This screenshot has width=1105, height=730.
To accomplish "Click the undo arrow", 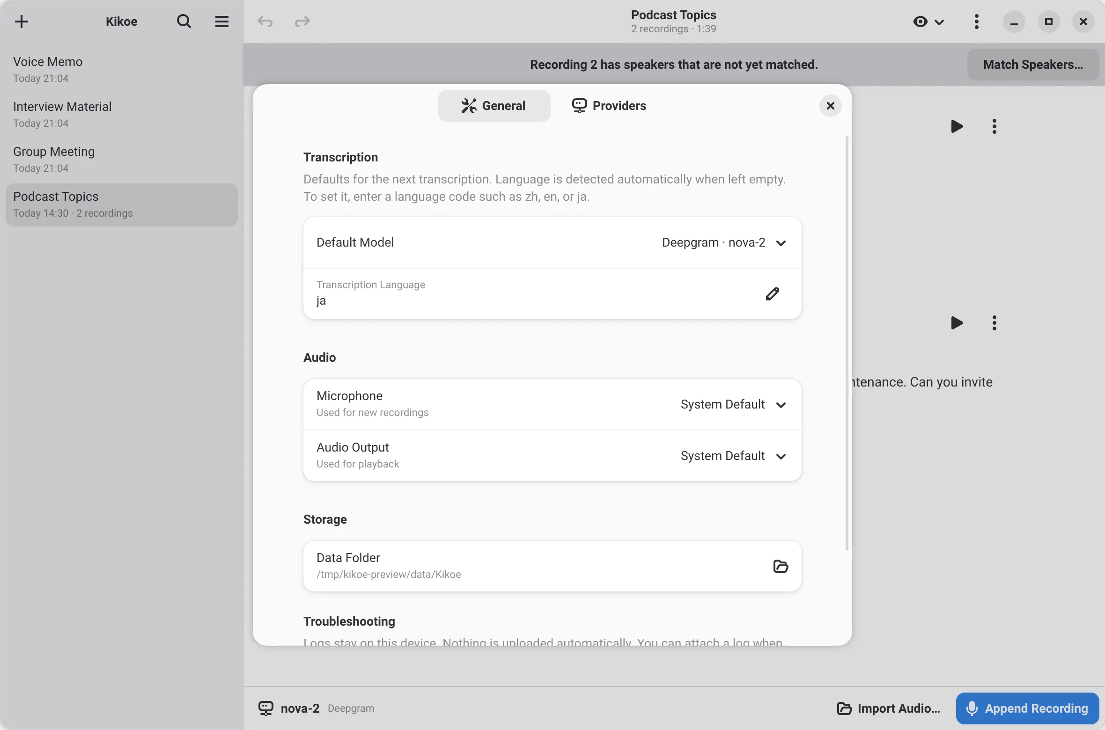I will (x=265, y=22).
